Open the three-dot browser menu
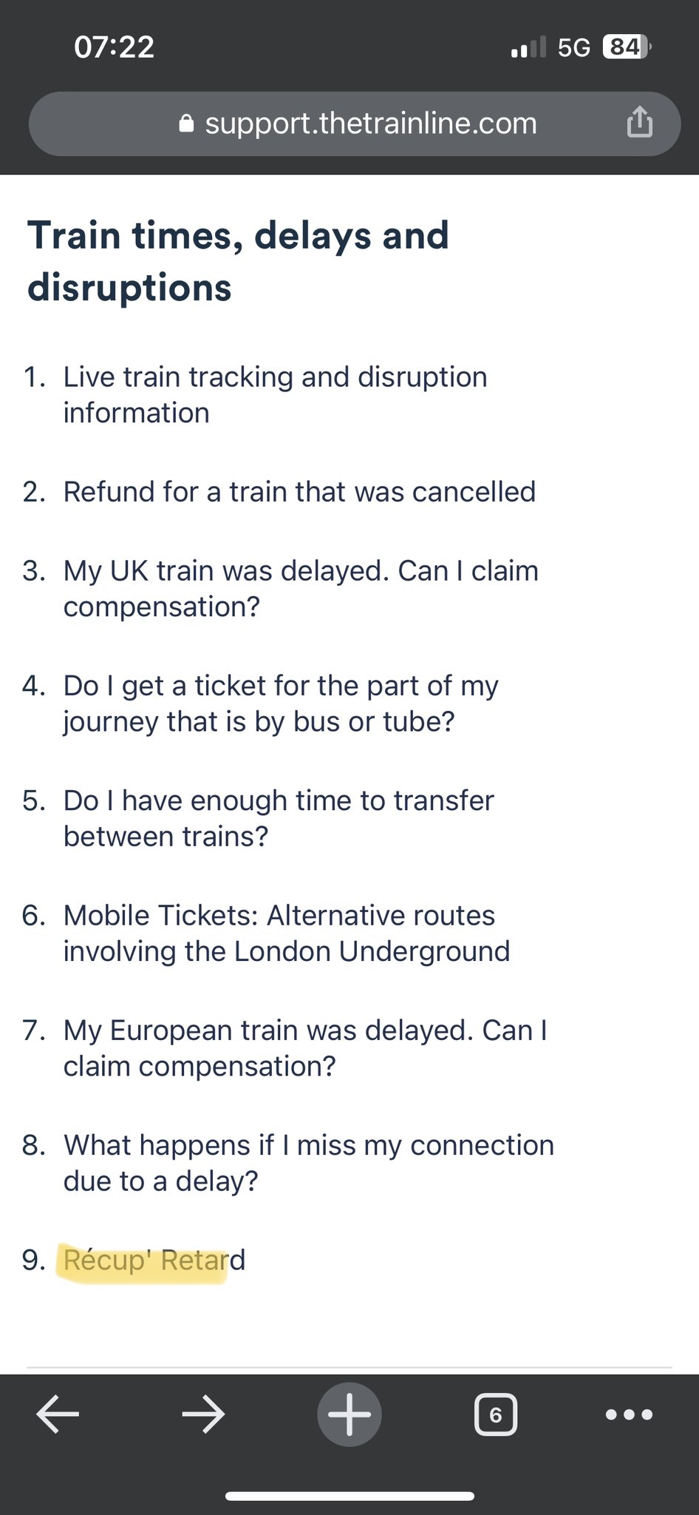699x1515 pixels. [x=629, y=1414]
